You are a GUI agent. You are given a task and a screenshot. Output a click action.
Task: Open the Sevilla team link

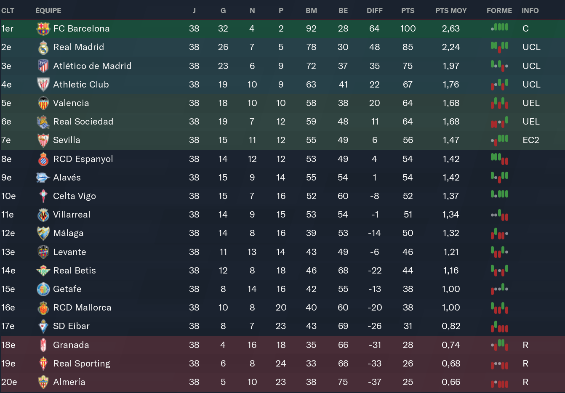(67, 140)
